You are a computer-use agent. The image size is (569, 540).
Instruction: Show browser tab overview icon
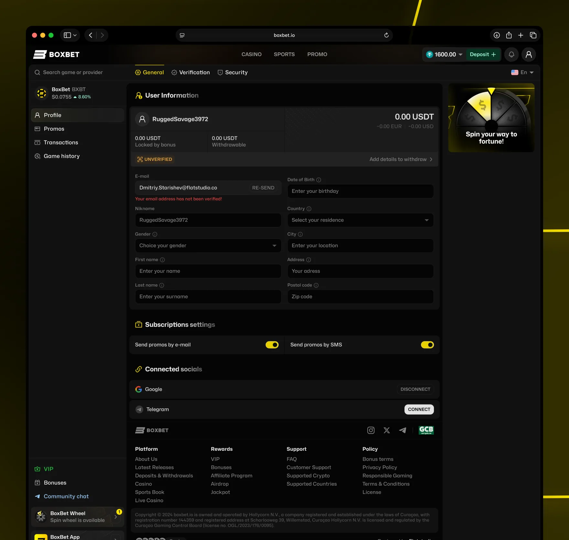click(x=533, y=35)
